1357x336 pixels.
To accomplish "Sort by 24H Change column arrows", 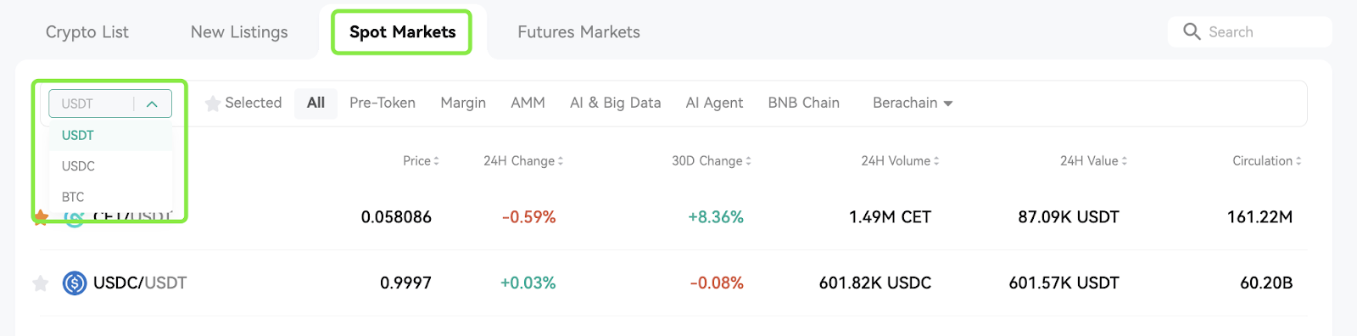I will coord(561,160).
